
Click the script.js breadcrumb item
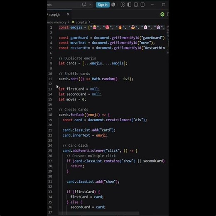point(81,22)
